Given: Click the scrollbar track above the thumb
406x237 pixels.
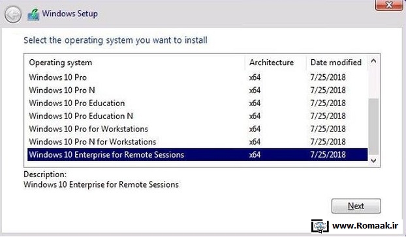Looking at the screenshot, I should pyautogui.click(x=373, y=83).
